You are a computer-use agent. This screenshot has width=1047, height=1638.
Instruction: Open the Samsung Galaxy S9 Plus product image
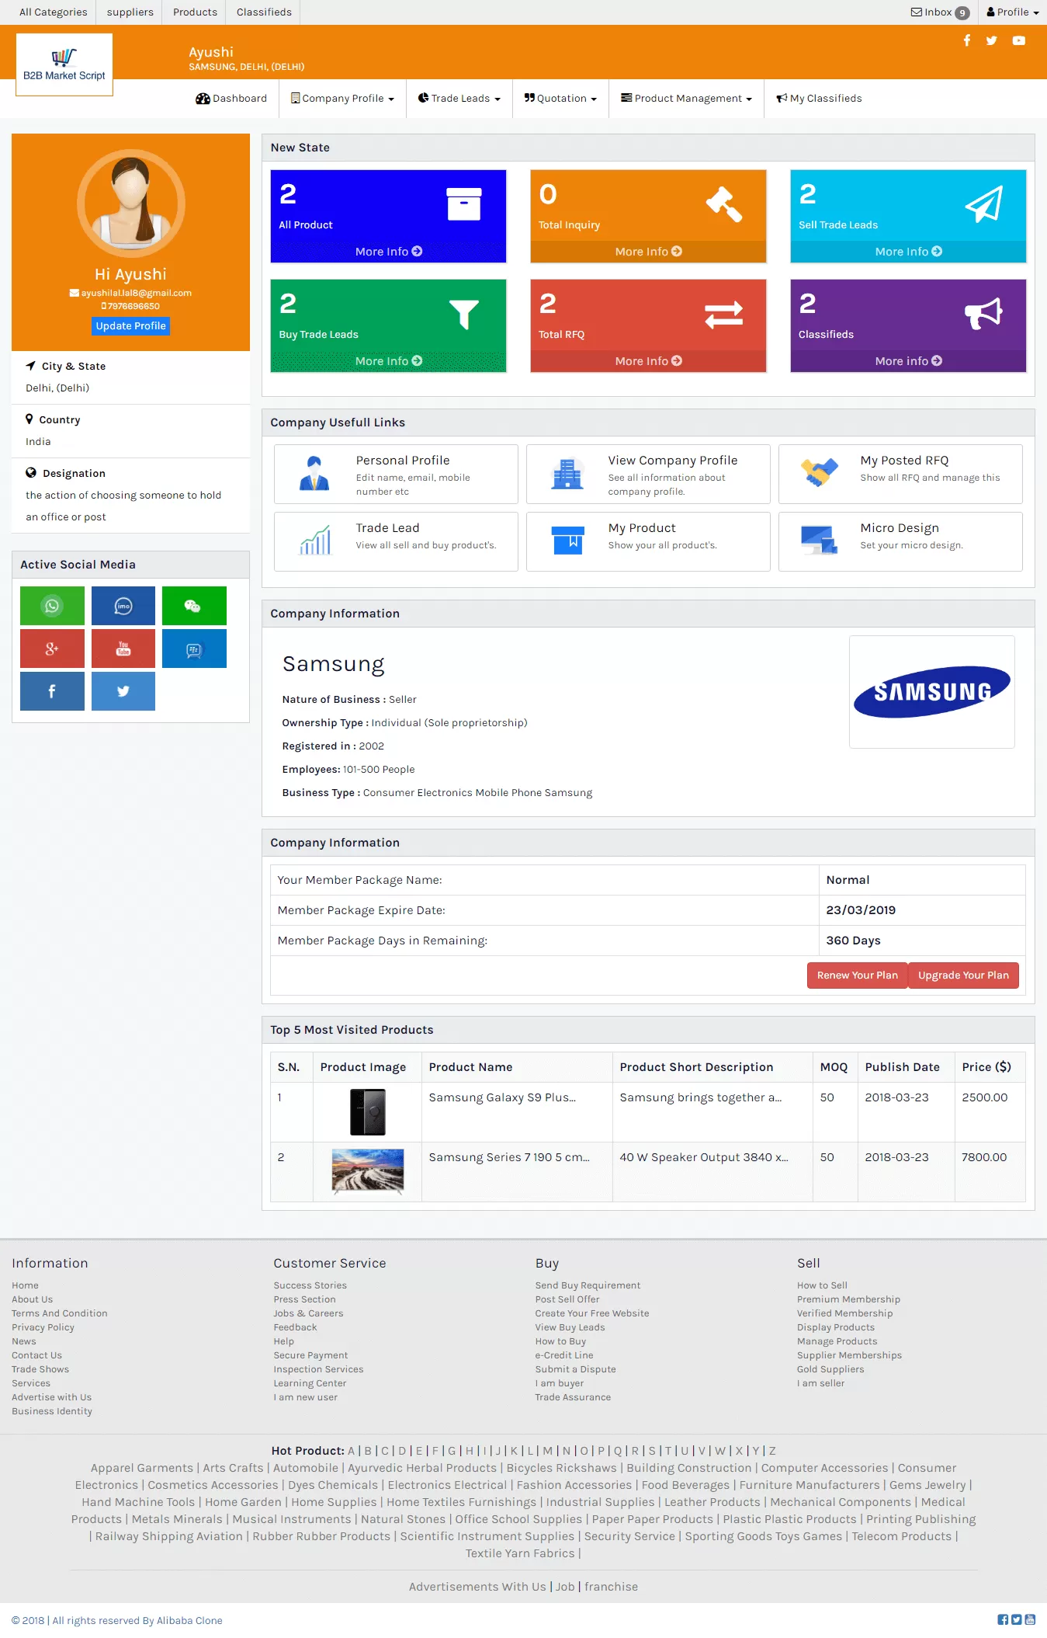tap(368, 1112)
